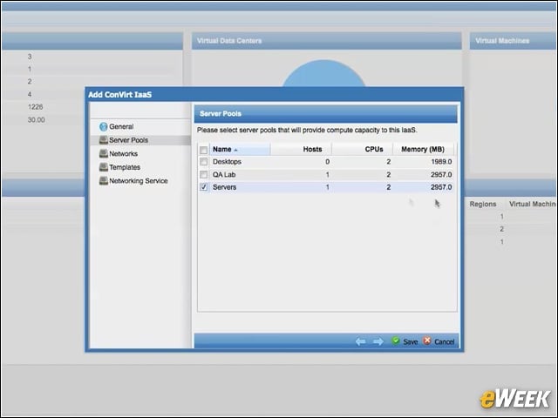Image resolution: width=558 pixels, height=418 pixels.
Task: Click the green Save check icon
Action: tap(395, 340)
